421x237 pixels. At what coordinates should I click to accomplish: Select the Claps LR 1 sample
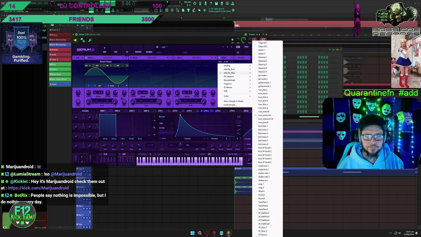[x=267, y=43]
